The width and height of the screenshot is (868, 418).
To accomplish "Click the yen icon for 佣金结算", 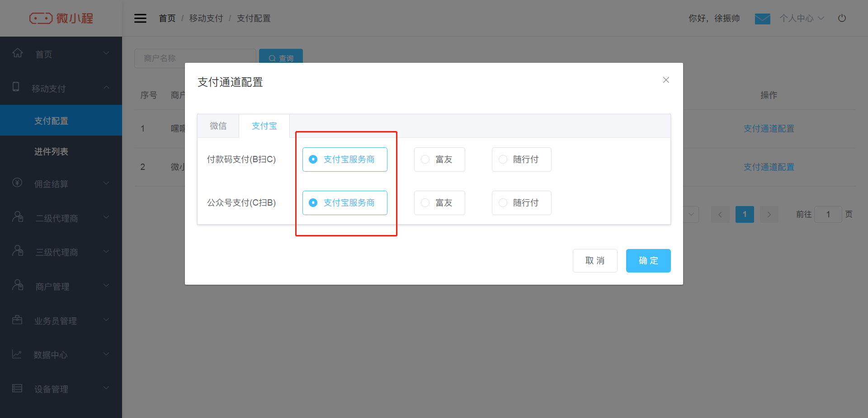I will 17,183.
